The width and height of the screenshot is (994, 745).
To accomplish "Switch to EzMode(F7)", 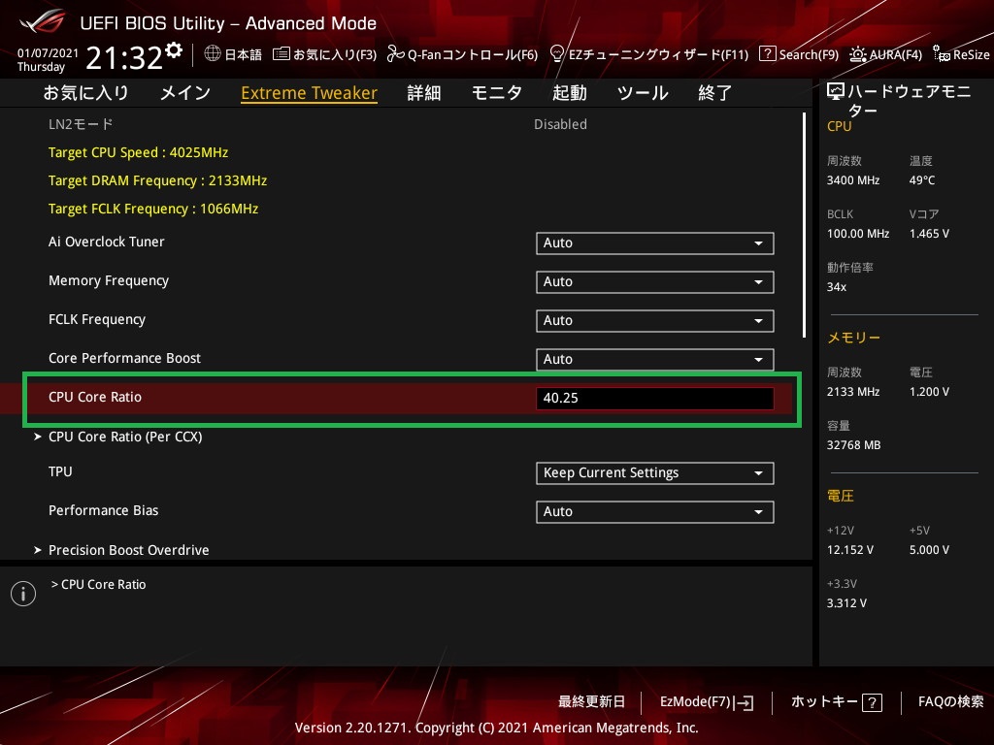I will point(707,702).
